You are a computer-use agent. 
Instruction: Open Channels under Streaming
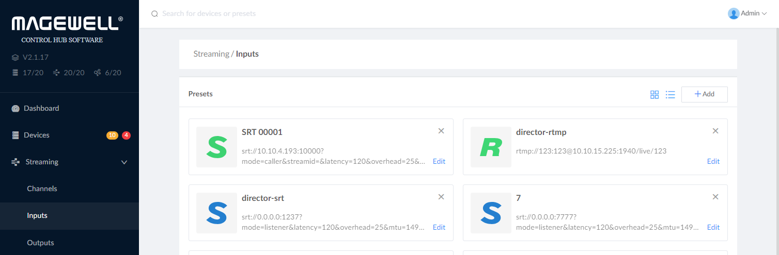(x=42, y=189)
